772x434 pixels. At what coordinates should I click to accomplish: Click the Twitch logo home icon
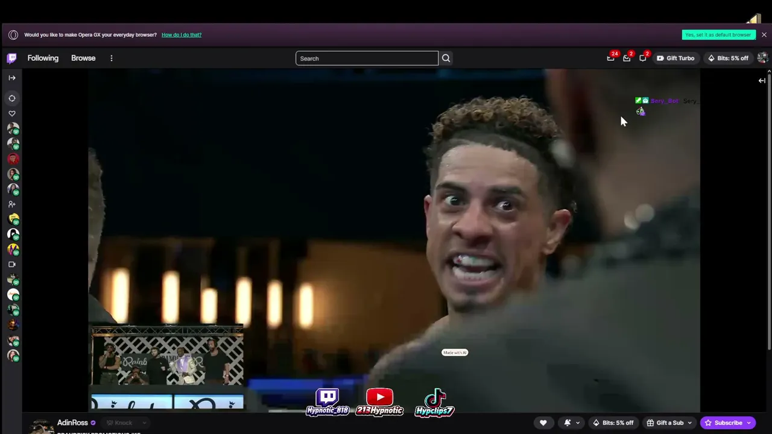[11, 58]
